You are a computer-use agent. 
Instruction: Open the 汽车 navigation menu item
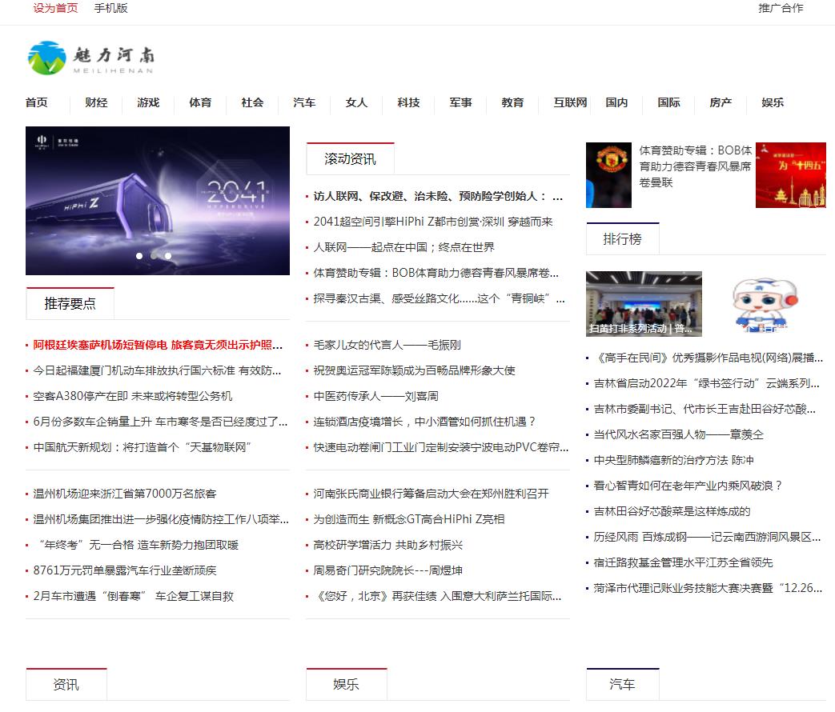(x=304, y=102)
